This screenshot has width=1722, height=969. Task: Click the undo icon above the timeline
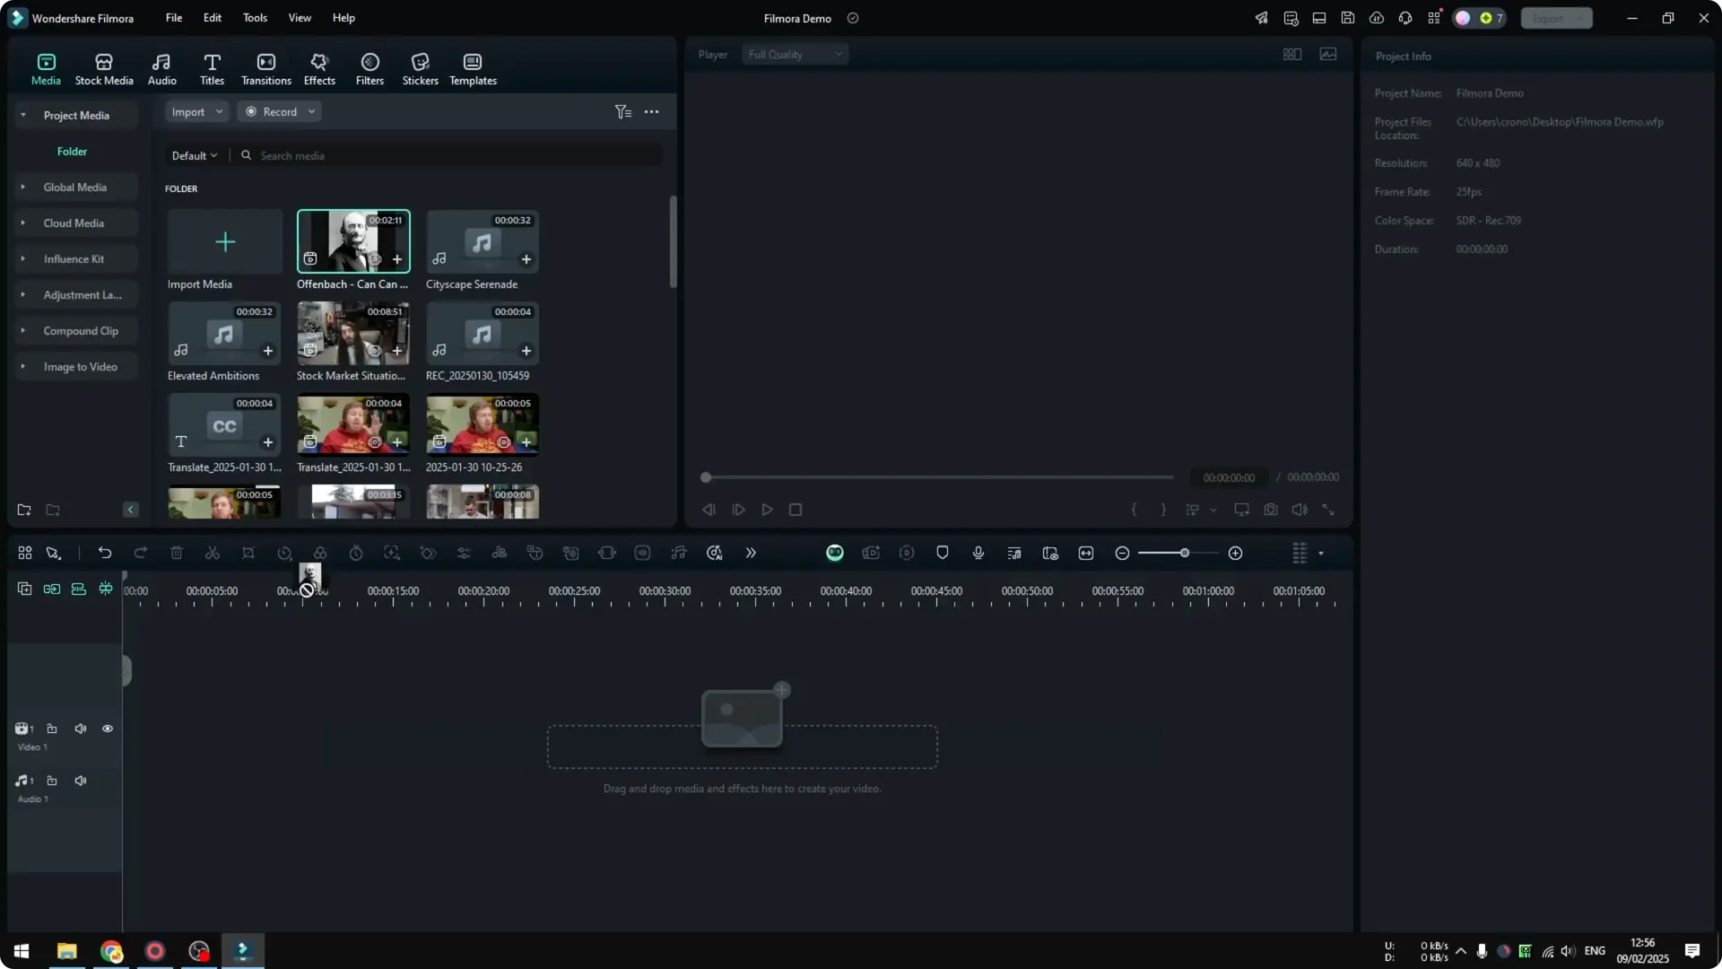pos(105,553)
